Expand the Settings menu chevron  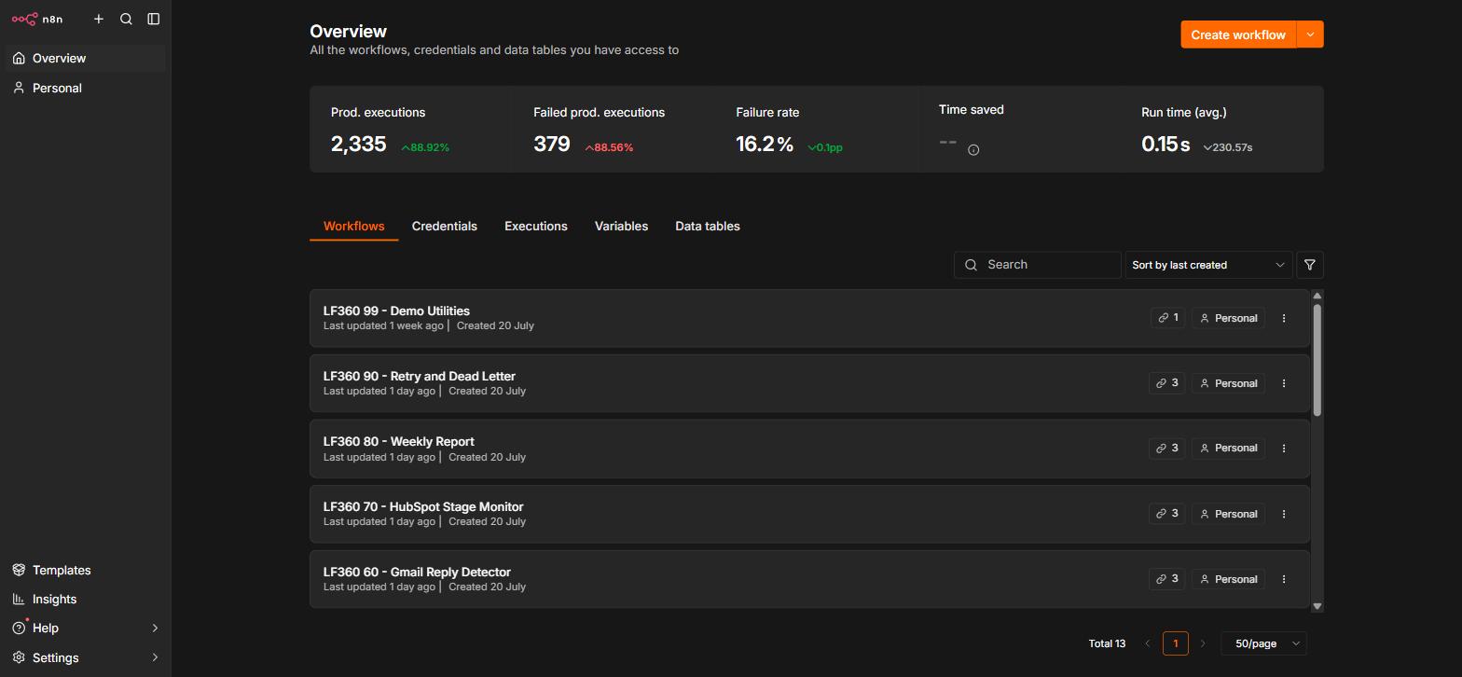[155, 657]
